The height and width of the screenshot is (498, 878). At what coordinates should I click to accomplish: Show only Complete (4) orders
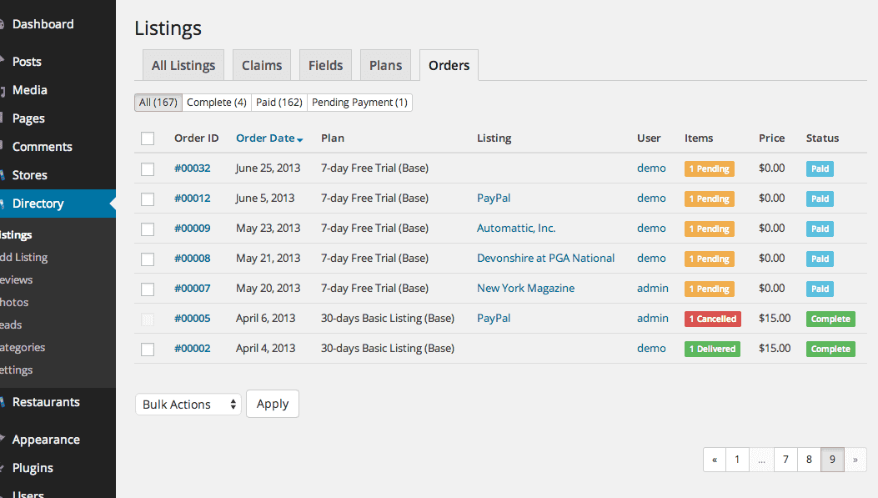click(217, 103)
